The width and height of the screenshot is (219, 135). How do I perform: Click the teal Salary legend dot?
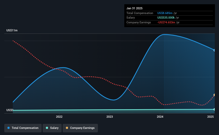coord(47,128)
